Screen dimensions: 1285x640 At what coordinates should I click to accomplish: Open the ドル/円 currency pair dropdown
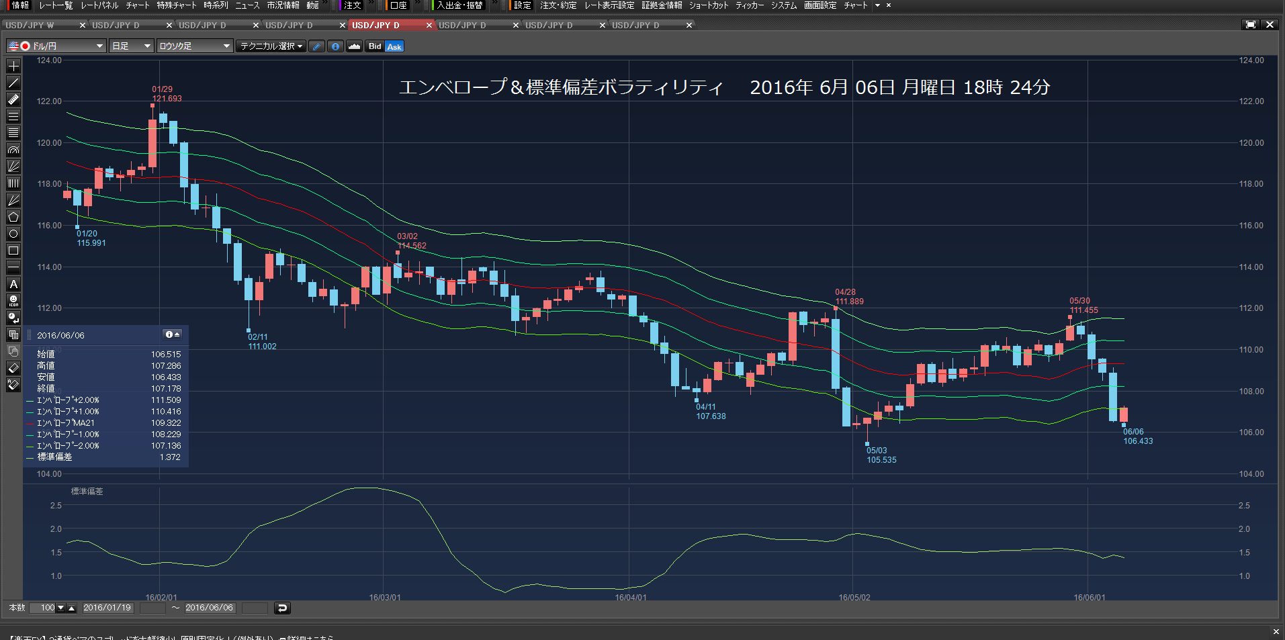tap(56, 46)
